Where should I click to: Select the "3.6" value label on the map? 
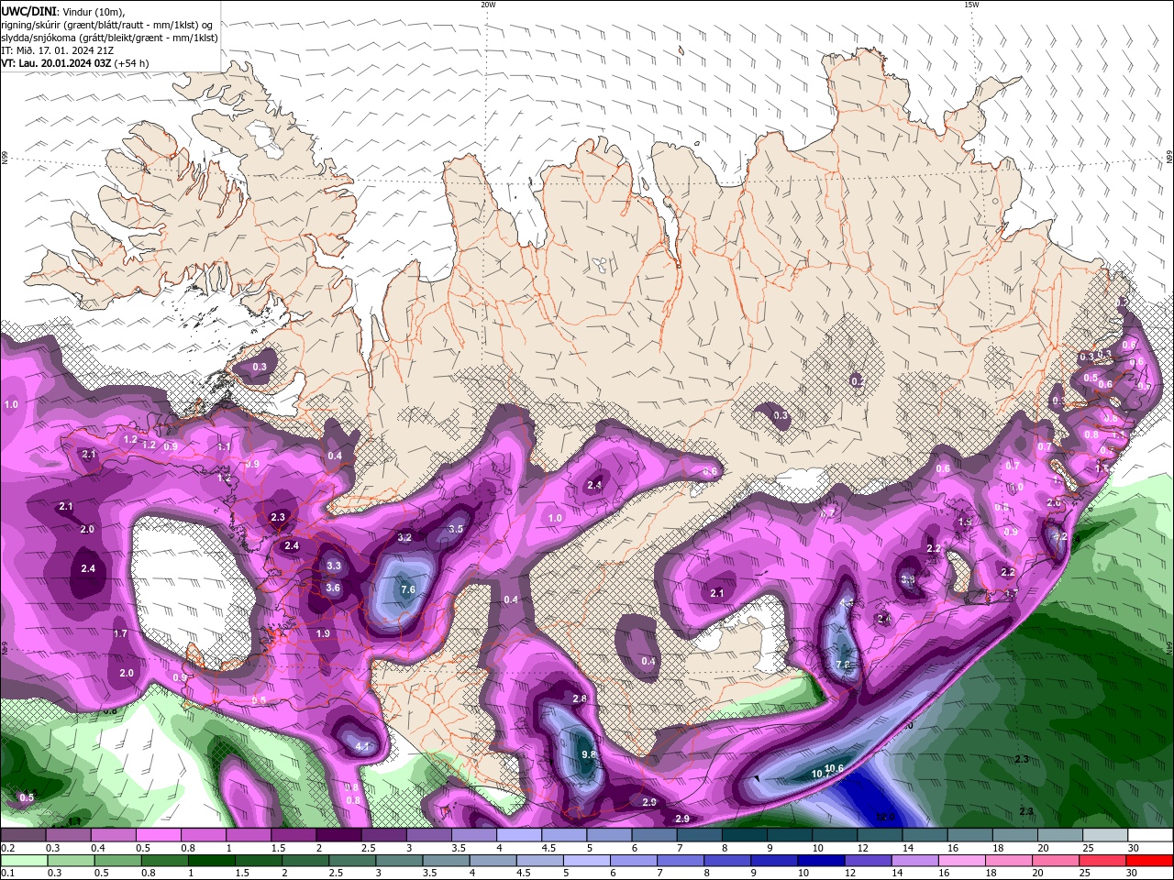point(333,588)
